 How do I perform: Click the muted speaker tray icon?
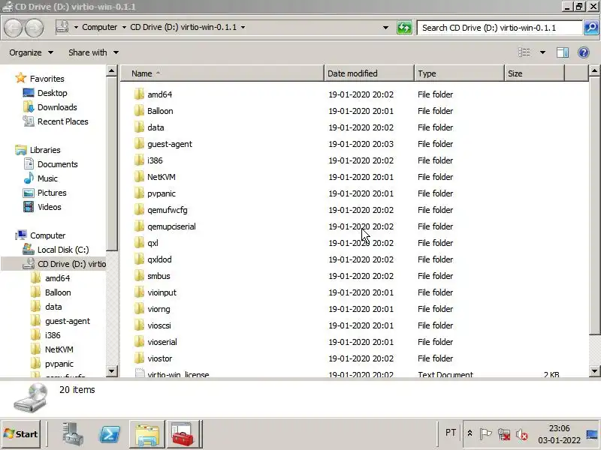click(521, 434)
